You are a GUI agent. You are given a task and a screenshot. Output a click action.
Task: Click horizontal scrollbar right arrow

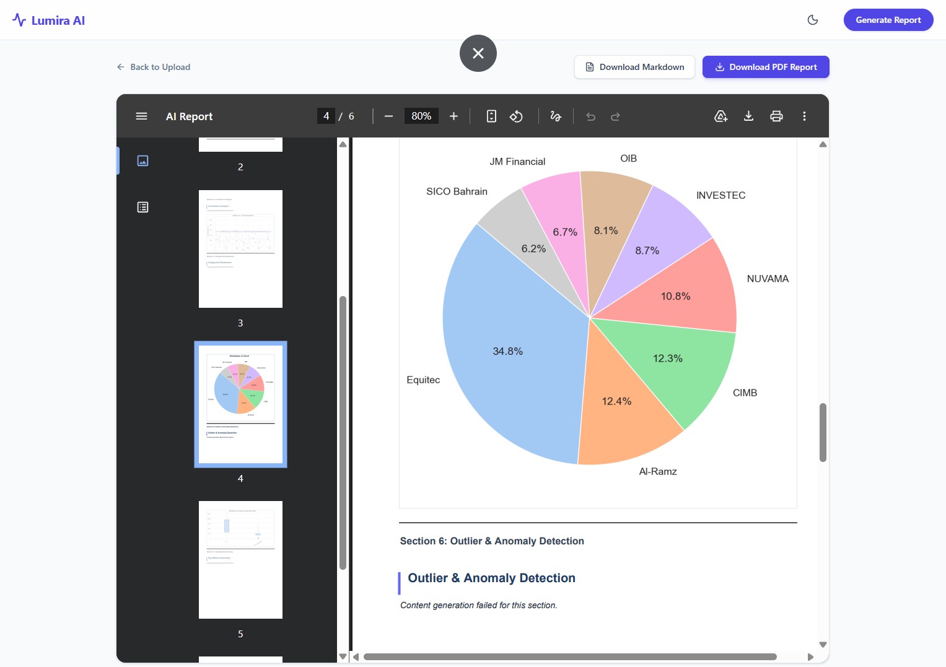click(x=810, y=657)
